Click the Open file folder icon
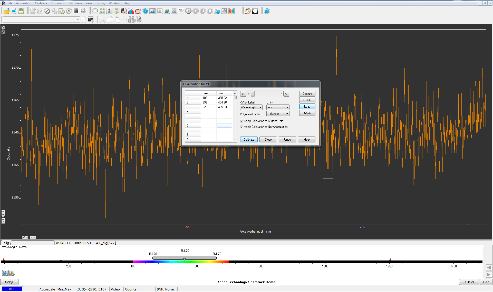Screen dimensions: 493x292 click(6, 11)
